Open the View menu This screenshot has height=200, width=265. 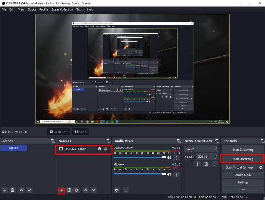tap(21, 9)
